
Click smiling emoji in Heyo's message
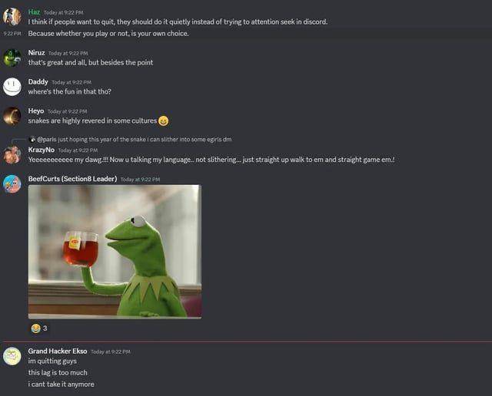pyautogui.click(x=163, y=120)
